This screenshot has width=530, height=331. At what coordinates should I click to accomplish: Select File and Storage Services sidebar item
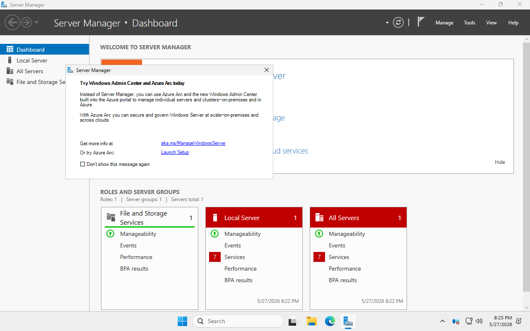coord(33,82)
